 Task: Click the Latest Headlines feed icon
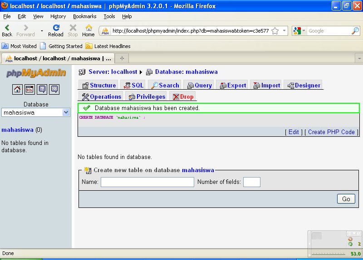coord(89,46)
